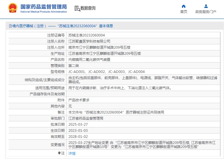This screenshot has width=224, height=159.
Task: Click the 政务服务门户 person icon
Action: click(x=206, y=6)
